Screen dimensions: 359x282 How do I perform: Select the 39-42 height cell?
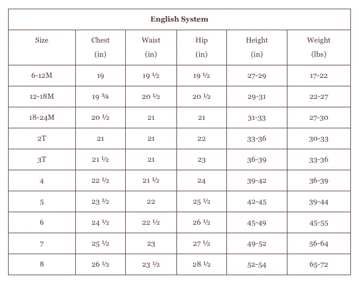tap(257, 181)
